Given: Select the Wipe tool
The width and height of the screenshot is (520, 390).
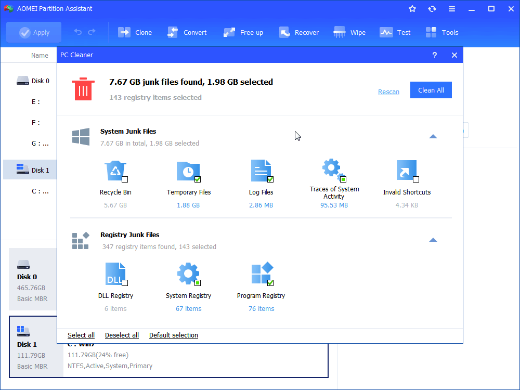Looking at the screenshot, I should (349, 32).
